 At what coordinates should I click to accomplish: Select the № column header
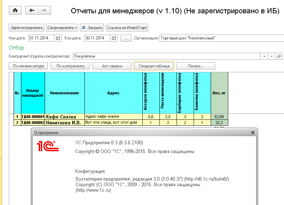point(17,93)
